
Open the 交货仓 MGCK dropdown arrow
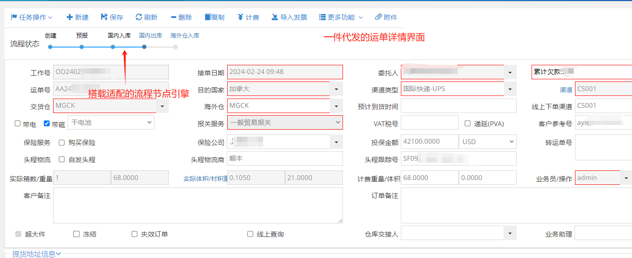point(162,106)
